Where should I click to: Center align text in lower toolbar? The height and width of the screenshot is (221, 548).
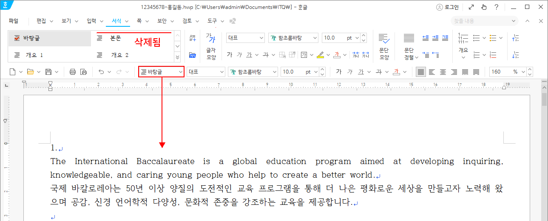(443, 72)
